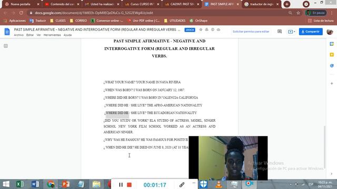Open the Editar menu

(x=30, y=35)
